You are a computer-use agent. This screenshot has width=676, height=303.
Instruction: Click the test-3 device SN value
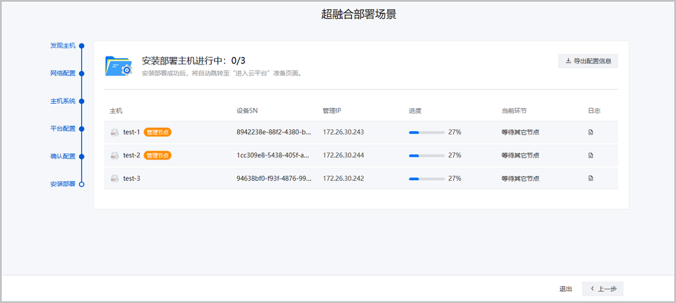[273, 179]
